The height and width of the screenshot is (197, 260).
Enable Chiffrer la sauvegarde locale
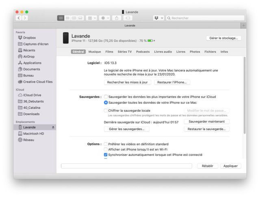(x=106, y=110)
